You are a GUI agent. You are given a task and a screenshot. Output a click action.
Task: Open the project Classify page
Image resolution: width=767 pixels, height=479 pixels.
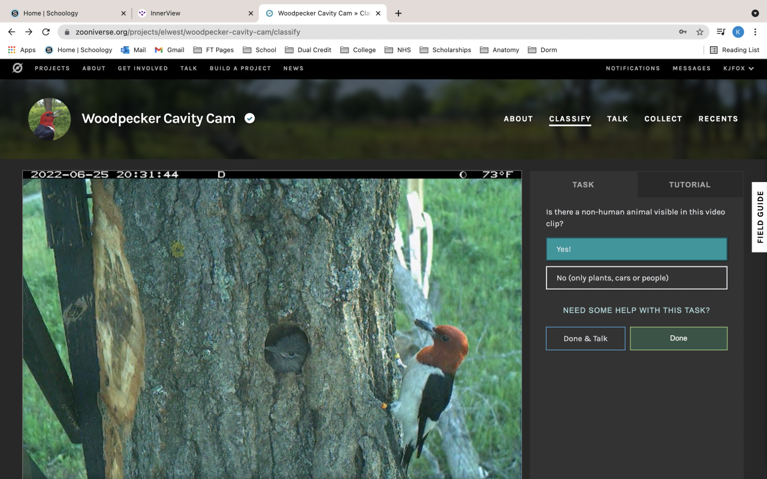click(x=570, y=119)
